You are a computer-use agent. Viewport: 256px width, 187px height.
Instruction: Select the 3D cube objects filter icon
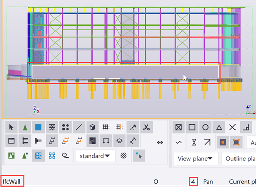coord(92,127)
